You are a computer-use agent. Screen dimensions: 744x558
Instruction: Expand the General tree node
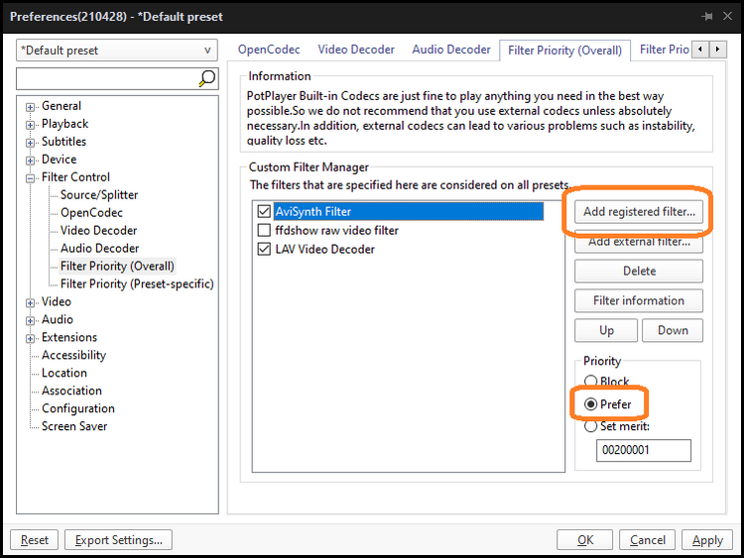pos(31,107)
